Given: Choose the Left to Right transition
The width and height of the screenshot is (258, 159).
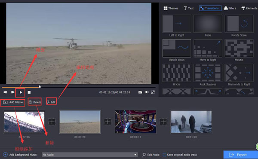Looking at the screenshot, I should pos(177,24).
